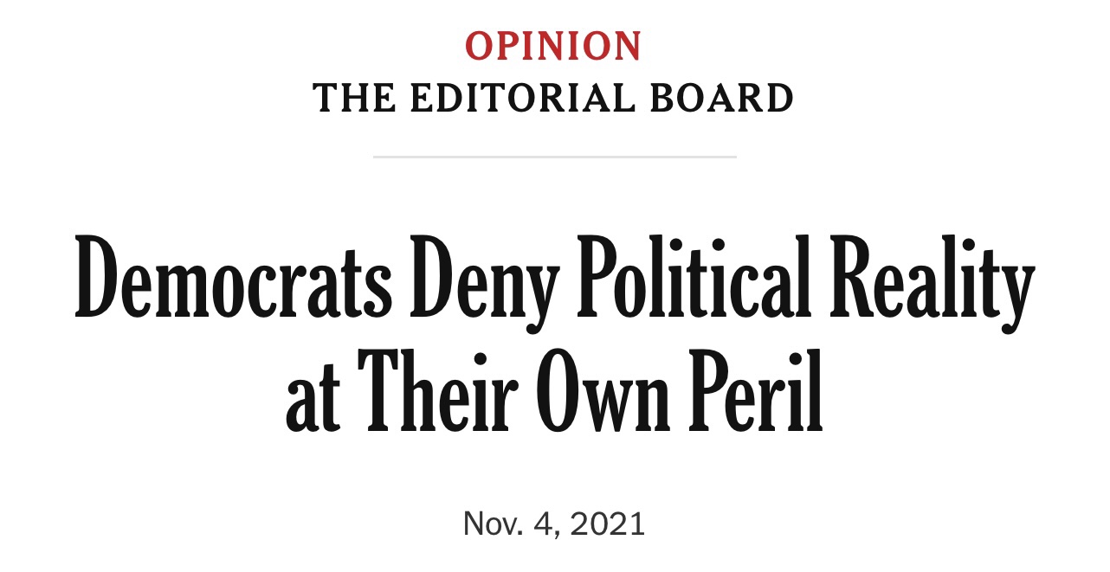Click the word "Reality" in the headline
The image size is (1110, 572).
click(x=933, y=283)
